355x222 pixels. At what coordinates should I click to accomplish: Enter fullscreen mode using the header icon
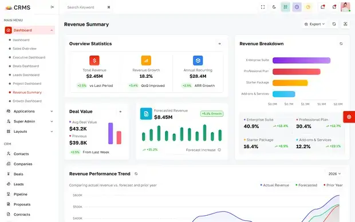(263, 7)
